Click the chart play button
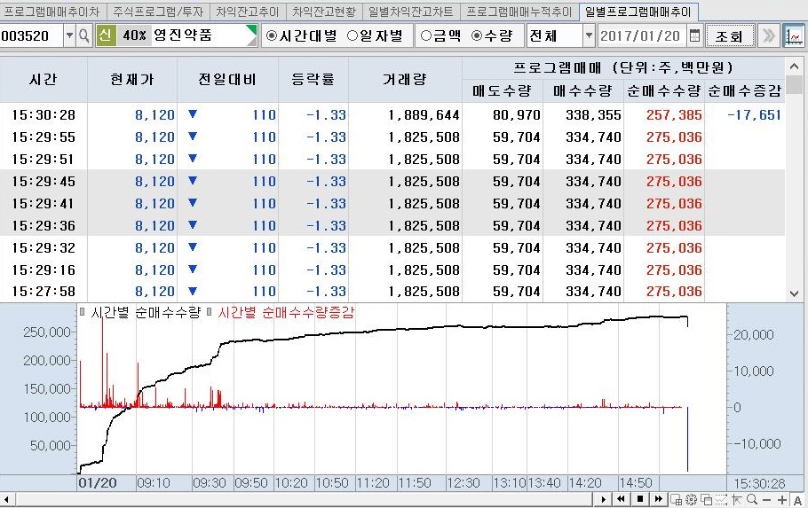The width and height of the screenshot is (808, 508). coord(603,499)
